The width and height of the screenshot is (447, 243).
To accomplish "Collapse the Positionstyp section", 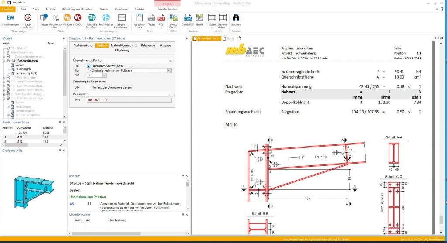I will [x=171, y=95].
